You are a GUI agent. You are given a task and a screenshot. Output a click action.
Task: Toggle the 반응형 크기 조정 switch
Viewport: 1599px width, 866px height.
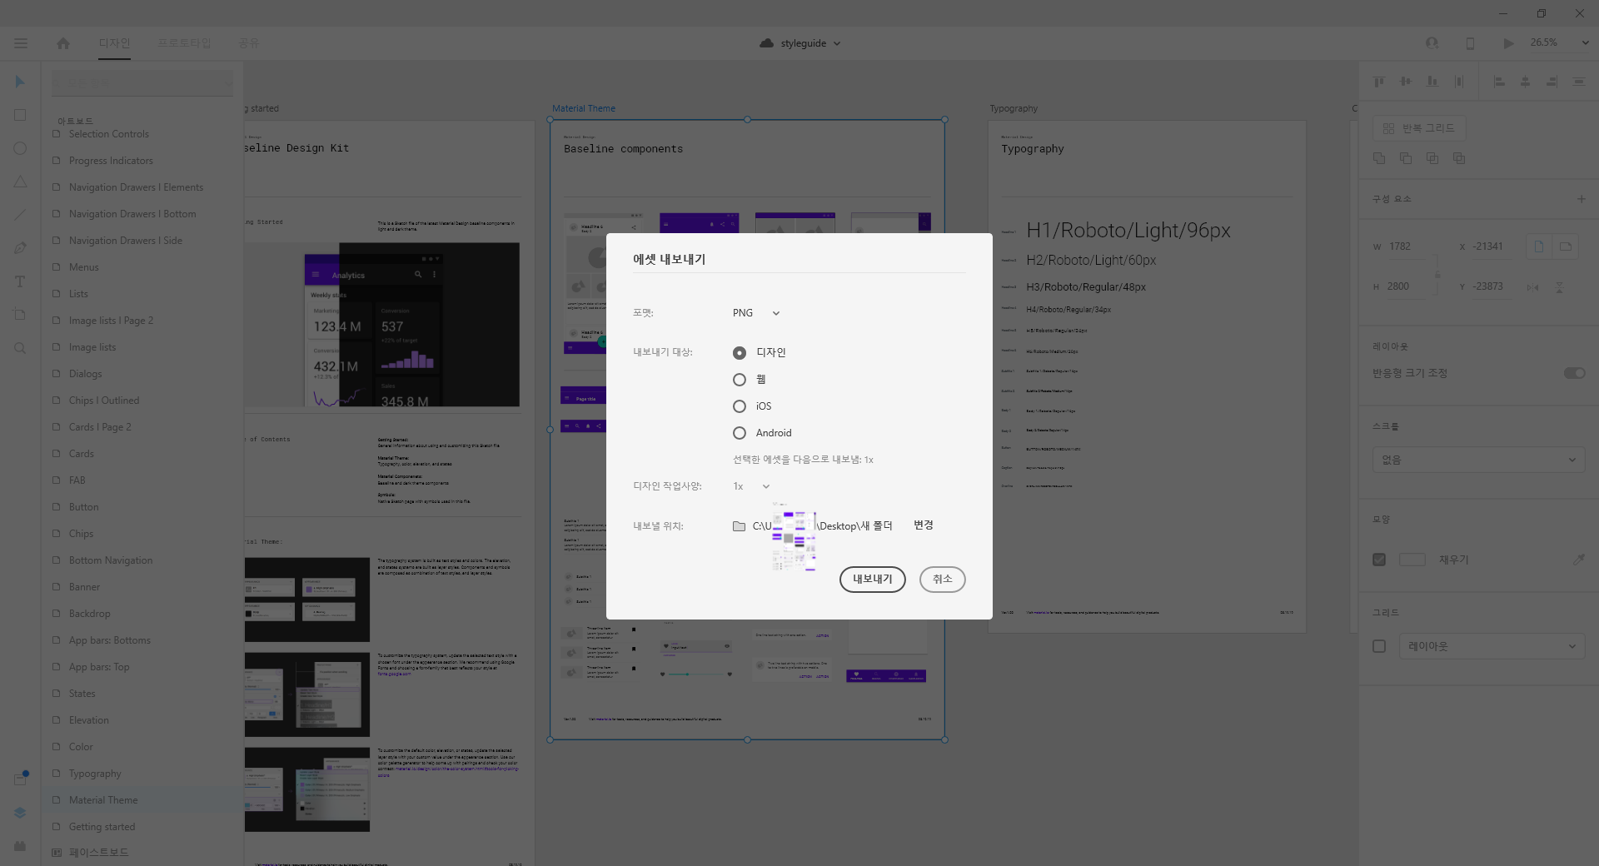click(x=1574, y=373)
